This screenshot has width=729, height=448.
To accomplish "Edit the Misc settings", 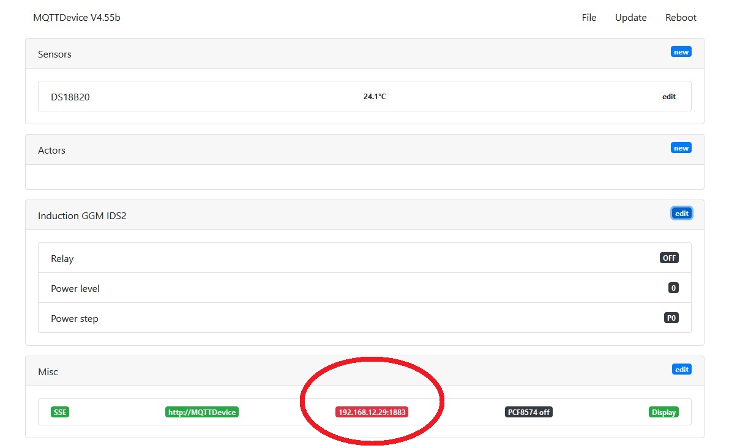I will click(x=681, y=370).
